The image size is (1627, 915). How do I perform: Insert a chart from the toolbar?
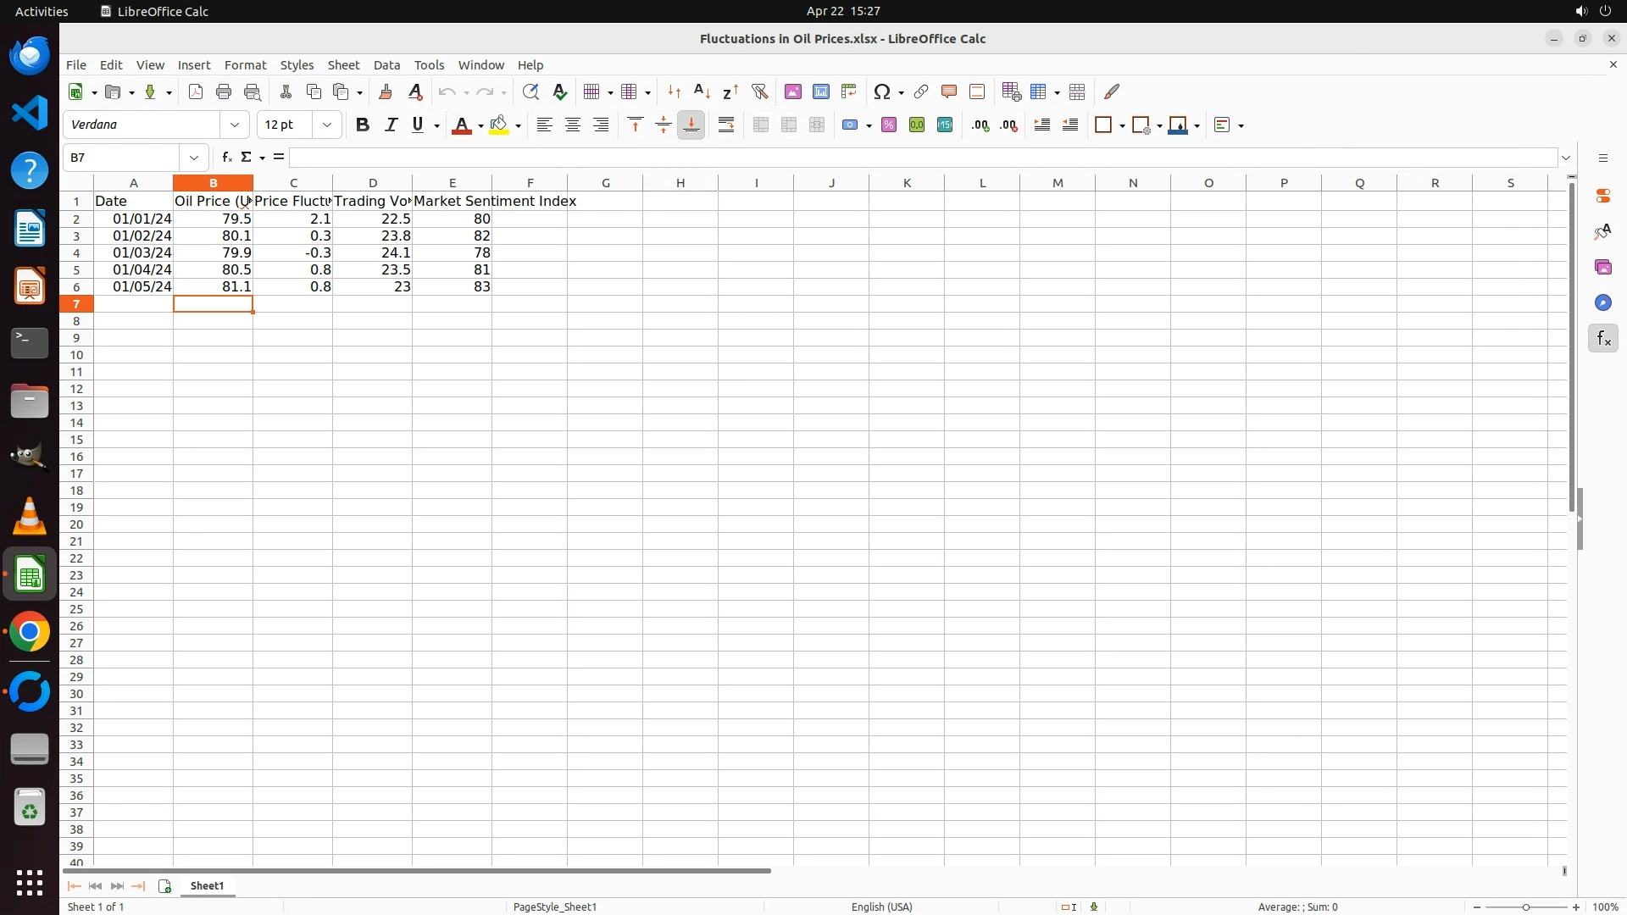(x=820, y=91)
